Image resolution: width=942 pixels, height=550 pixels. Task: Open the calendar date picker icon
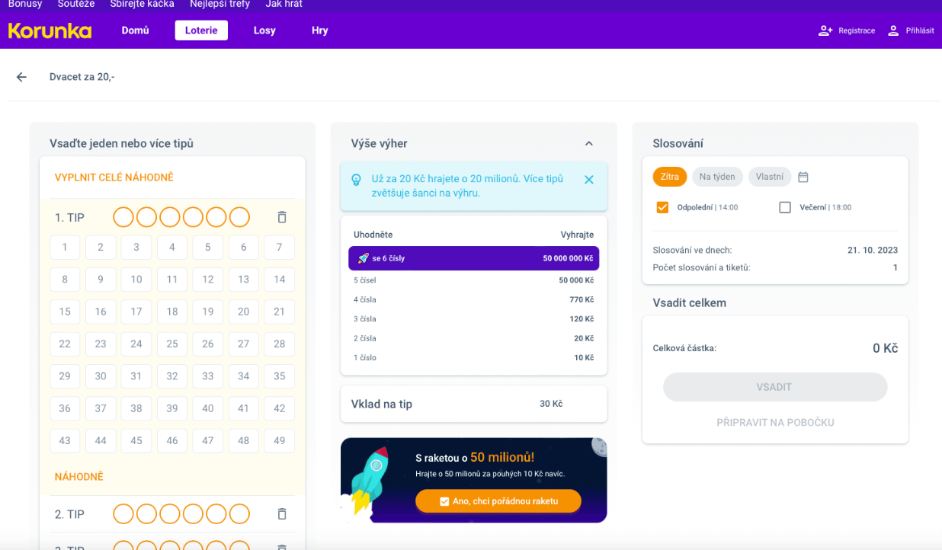[803, 177]
